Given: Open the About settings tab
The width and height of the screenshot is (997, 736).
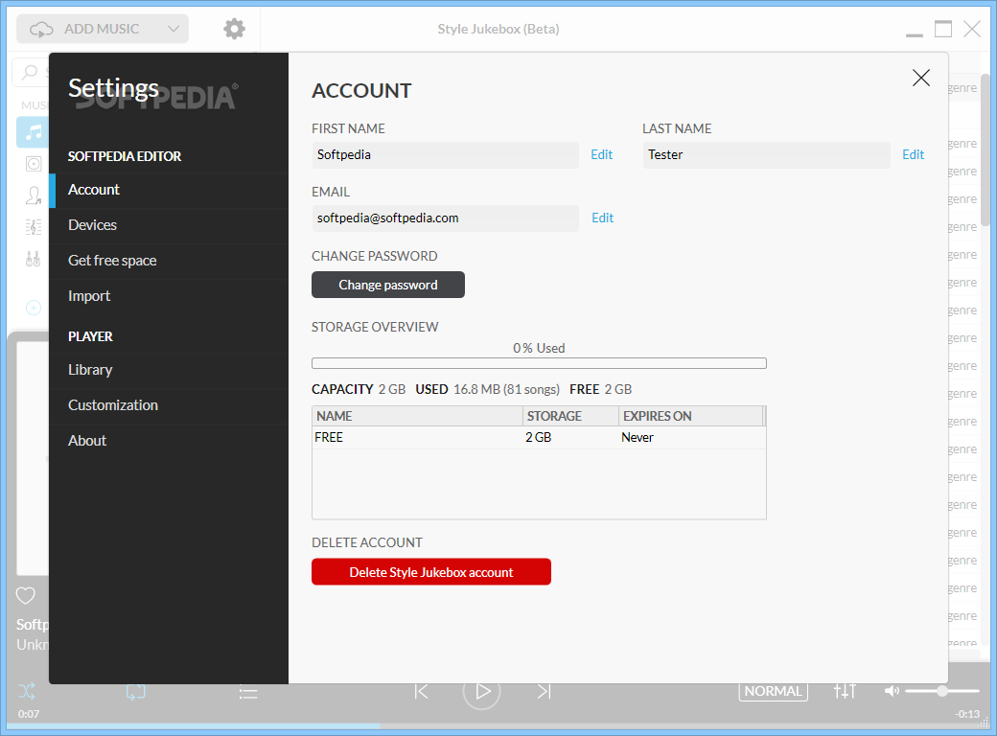Looking at the screenshot, I should coord(169,442).
